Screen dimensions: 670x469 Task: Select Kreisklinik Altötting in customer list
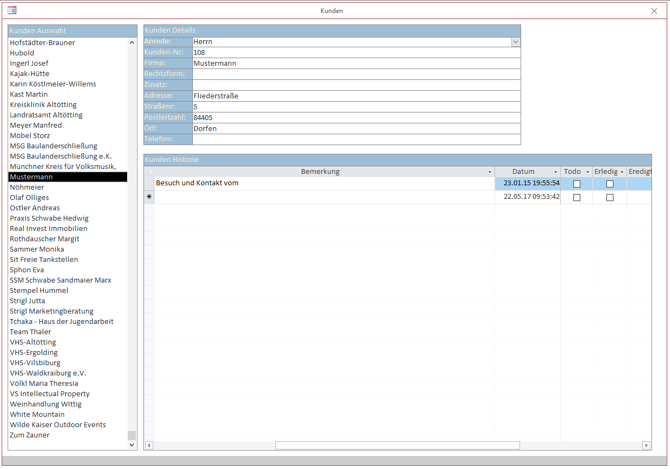43,104
